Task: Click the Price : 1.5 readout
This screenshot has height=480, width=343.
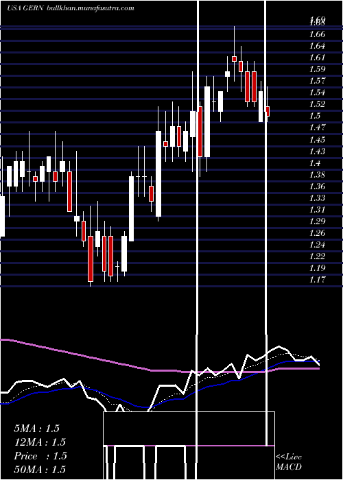Action: click(x=40, y=456)
